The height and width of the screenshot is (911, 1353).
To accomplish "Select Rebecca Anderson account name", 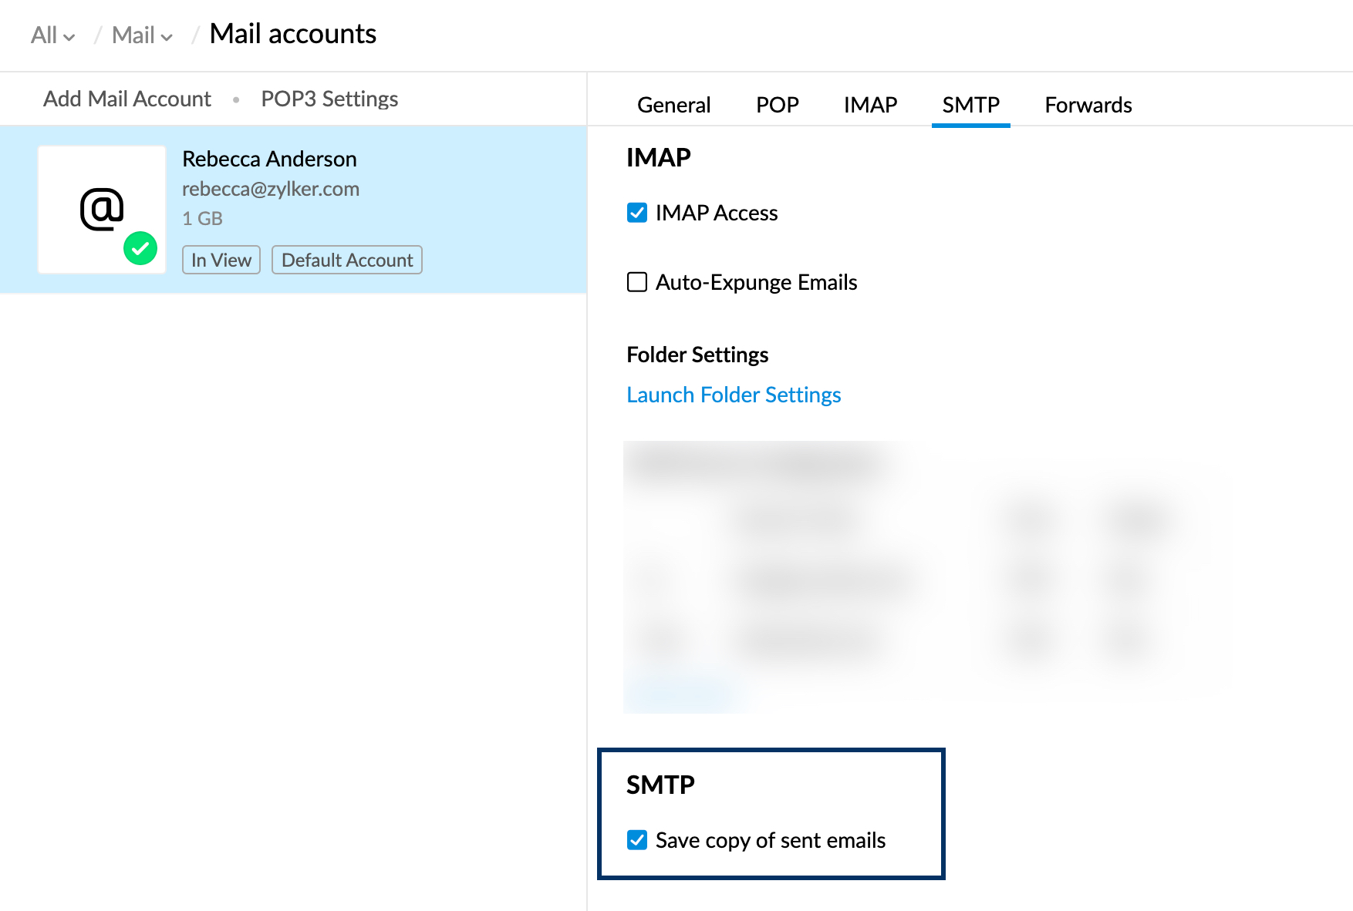I will tap(269, 159).
